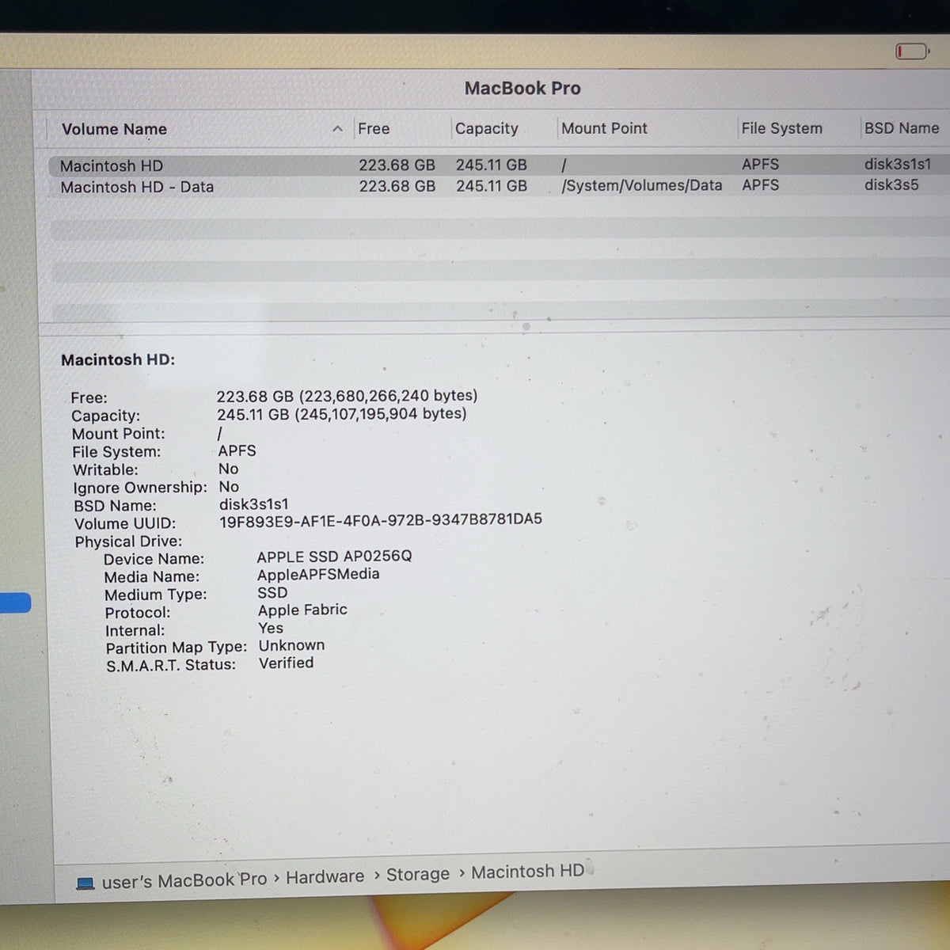Viewport: 950px width, 950px height.
Task: Go to Hardware in the path bar
Action: [x=325, y=877]
